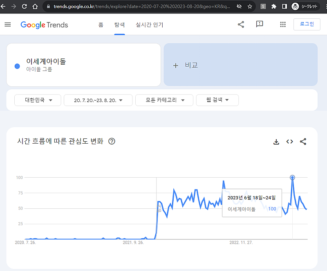
Task: Click the tooltip date 2023년 6월 18일~24일
Action: coord(251,197)
